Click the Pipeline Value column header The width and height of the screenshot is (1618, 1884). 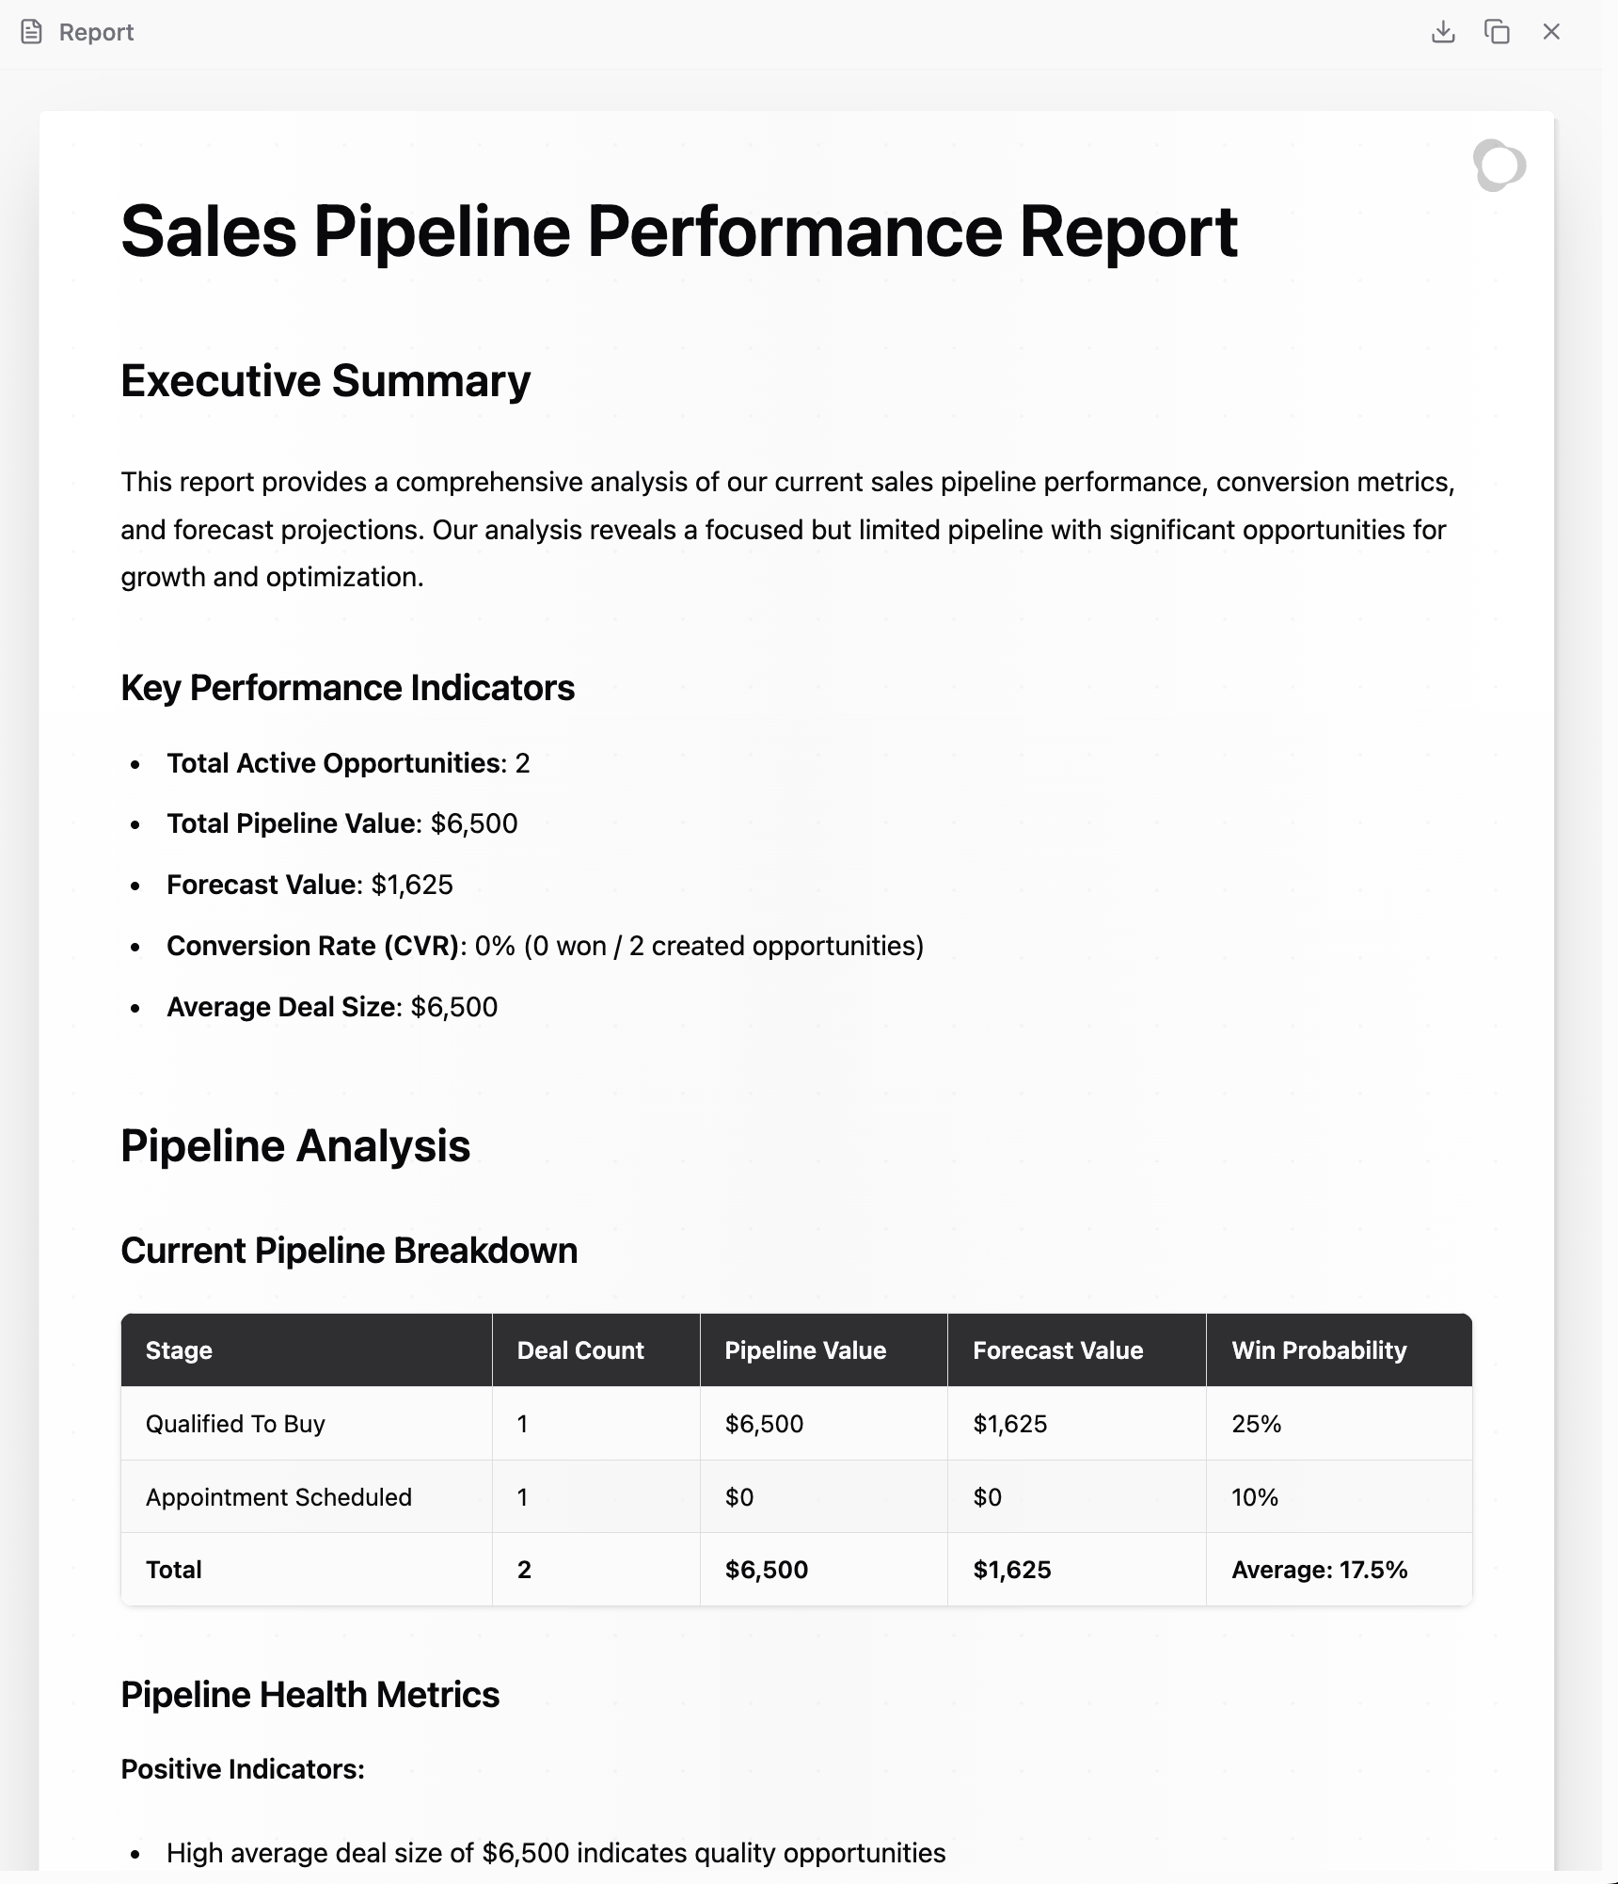tap(805, 1350)
